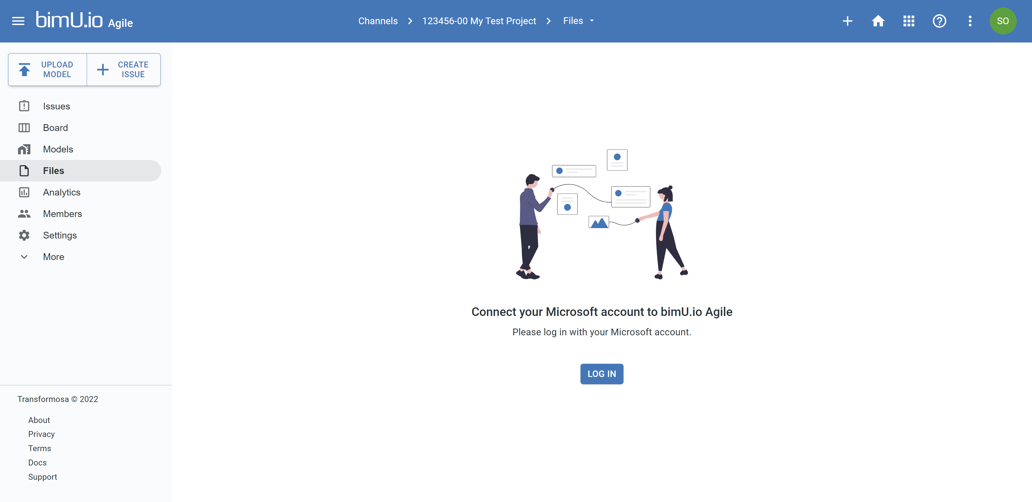1032x502 pixels.
Task: Click the Create Issue button
Action: [x=124, y=69]
